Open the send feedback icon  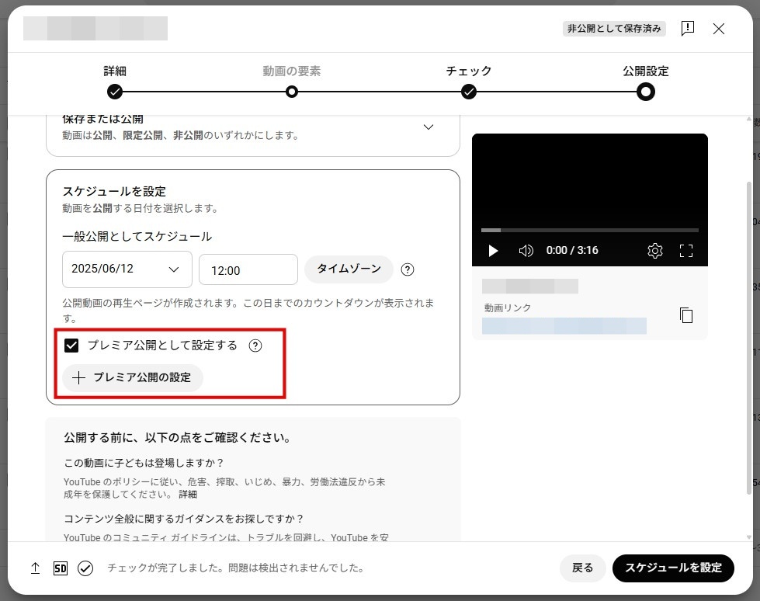[687, 29]
